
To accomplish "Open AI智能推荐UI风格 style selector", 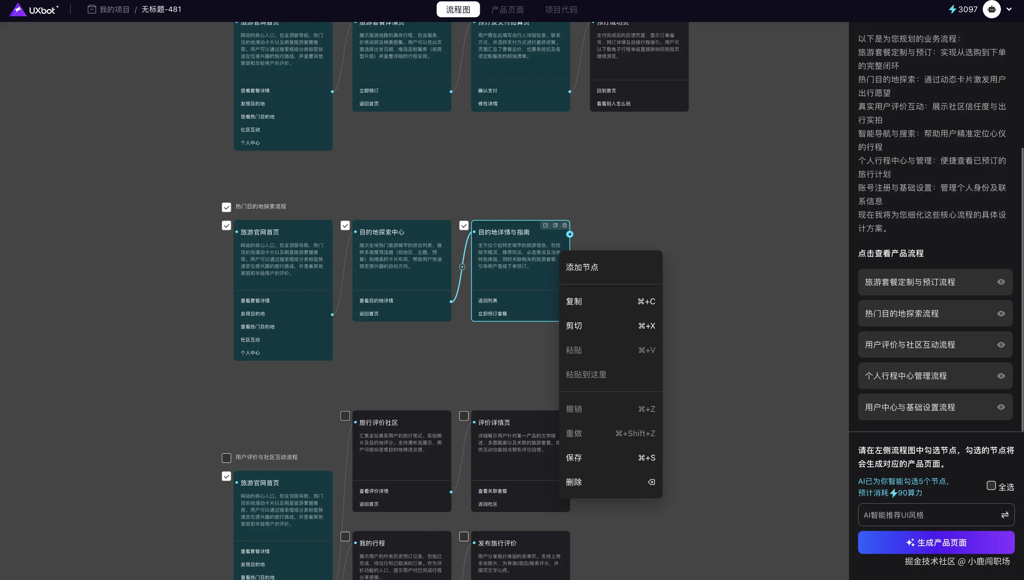I will [x=936, y=515].
